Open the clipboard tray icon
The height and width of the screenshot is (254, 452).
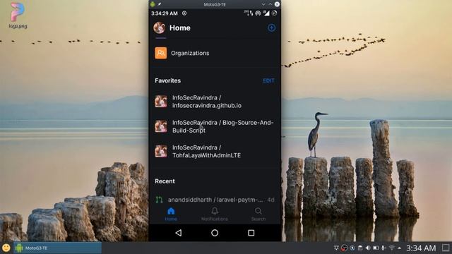click(x=360, y=248)
